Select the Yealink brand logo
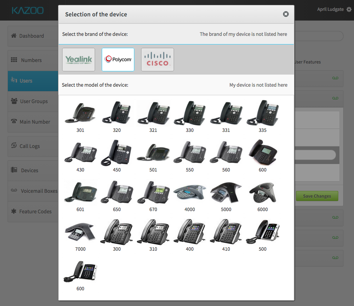Image resolution: width=354 pixels, height=306 pixels. pos(79,59)
